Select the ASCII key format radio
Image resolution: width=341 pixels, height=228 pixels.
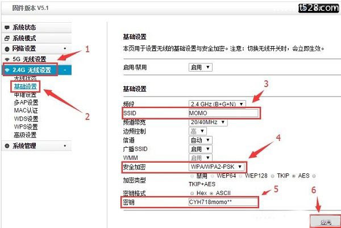pyautogui.click(x=211, y=193)
